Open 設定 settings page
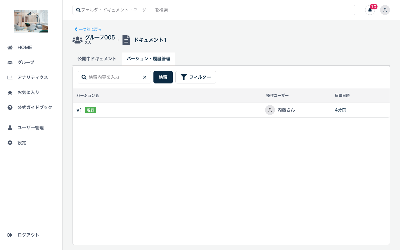This screenshot has width=400, height=250. (x=22, y=143)
